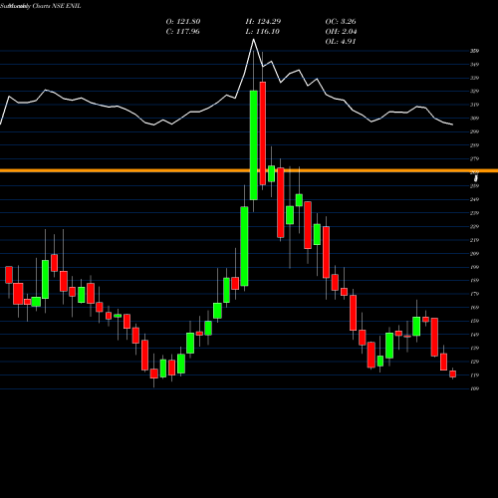Screen dimensions: 498x498
Task: Select the low value 'L: 116.10'
Action: 262,32
